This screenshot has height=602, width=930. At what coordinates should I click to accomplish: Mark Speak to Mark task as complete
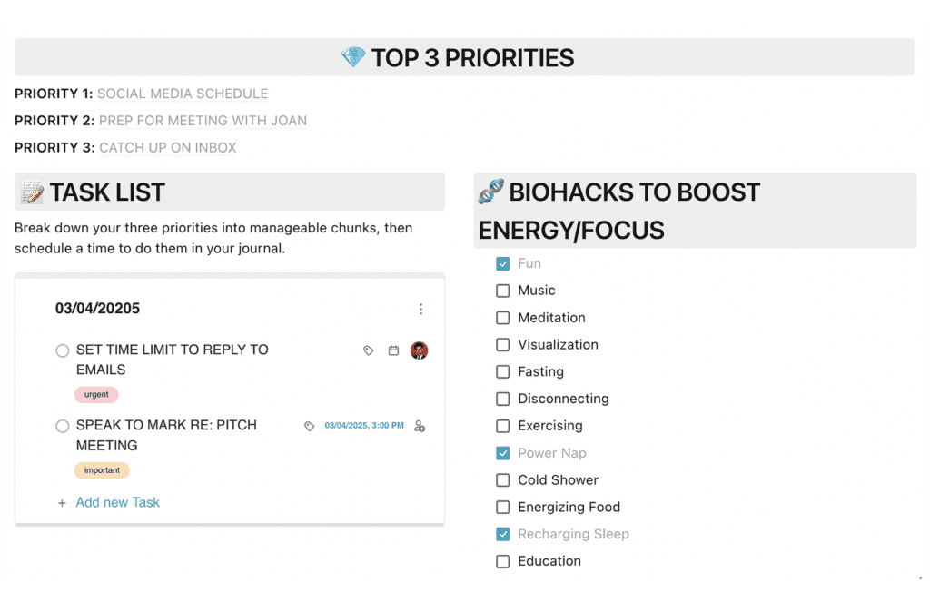(x=63, y=426)
